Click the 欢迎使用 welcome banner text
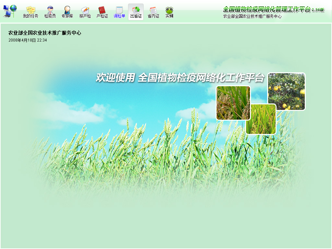The height and width of the screenshot is (249, 332). click(x=180, y=78)
